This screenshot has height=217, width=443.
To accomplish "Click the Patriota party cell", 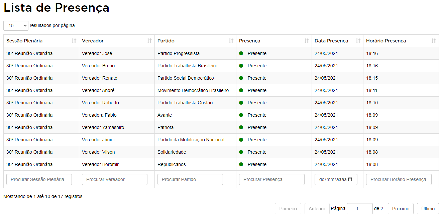I will (x=196, y=127).
